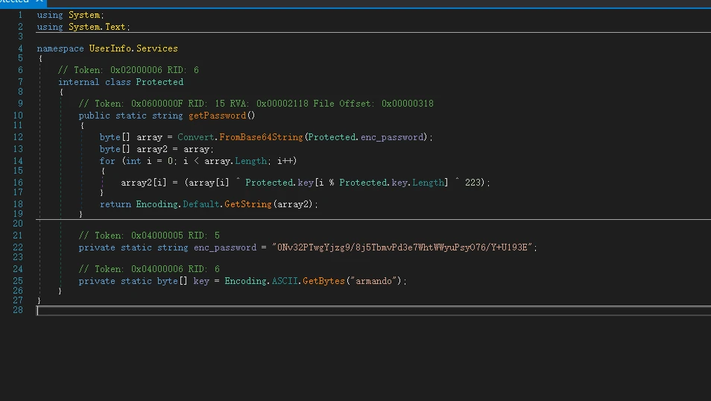This screenshot has height=401, width=711.
Task: Place cursor on empty line 28
Action: tap(373, 310)
